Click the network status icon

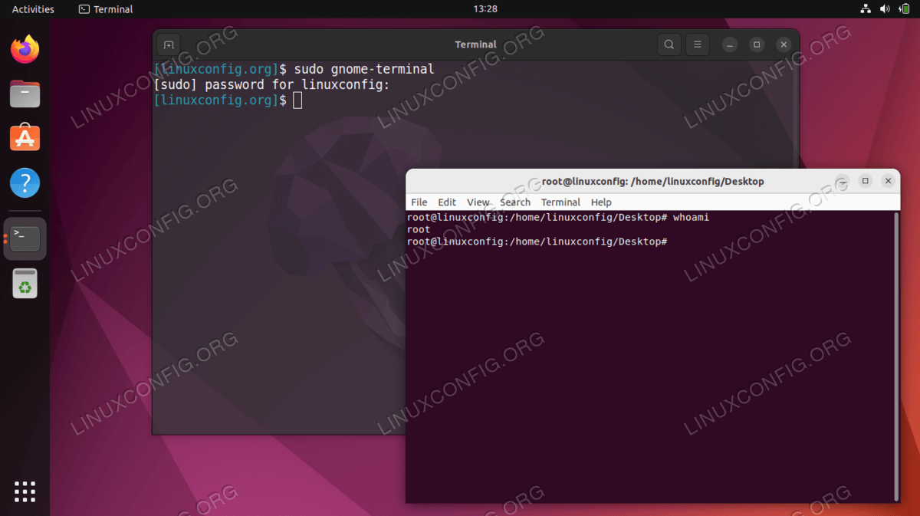pos(866,9)
